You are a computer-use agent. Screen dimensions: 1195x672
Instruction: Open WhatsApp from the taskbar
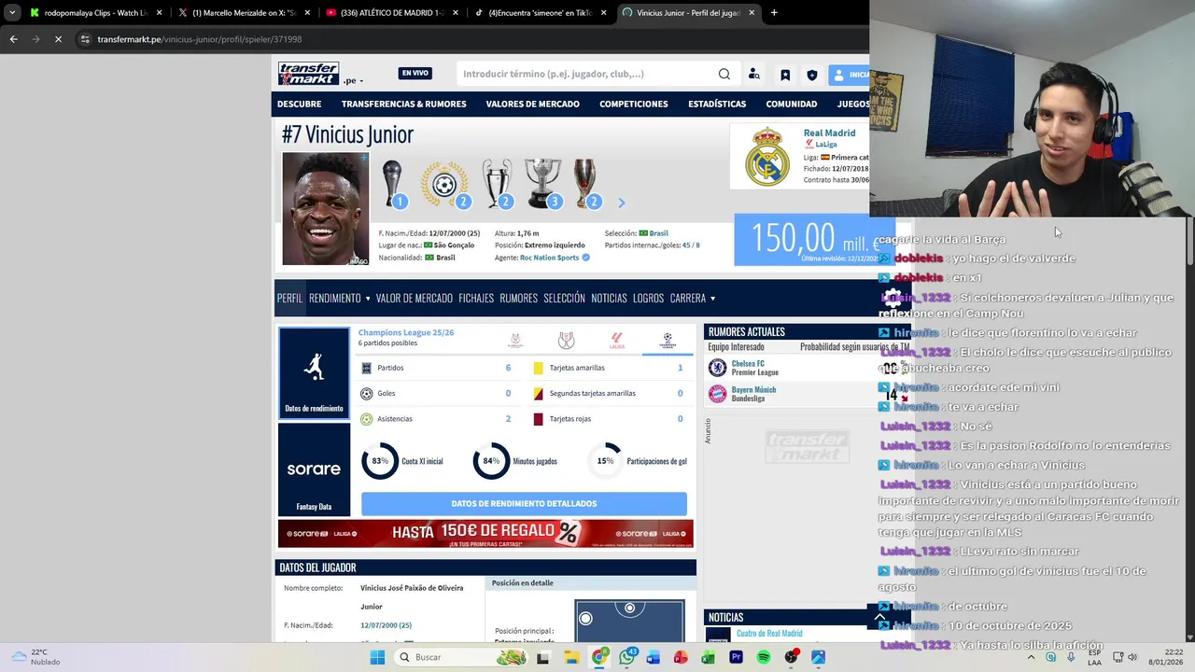[626, 657]
